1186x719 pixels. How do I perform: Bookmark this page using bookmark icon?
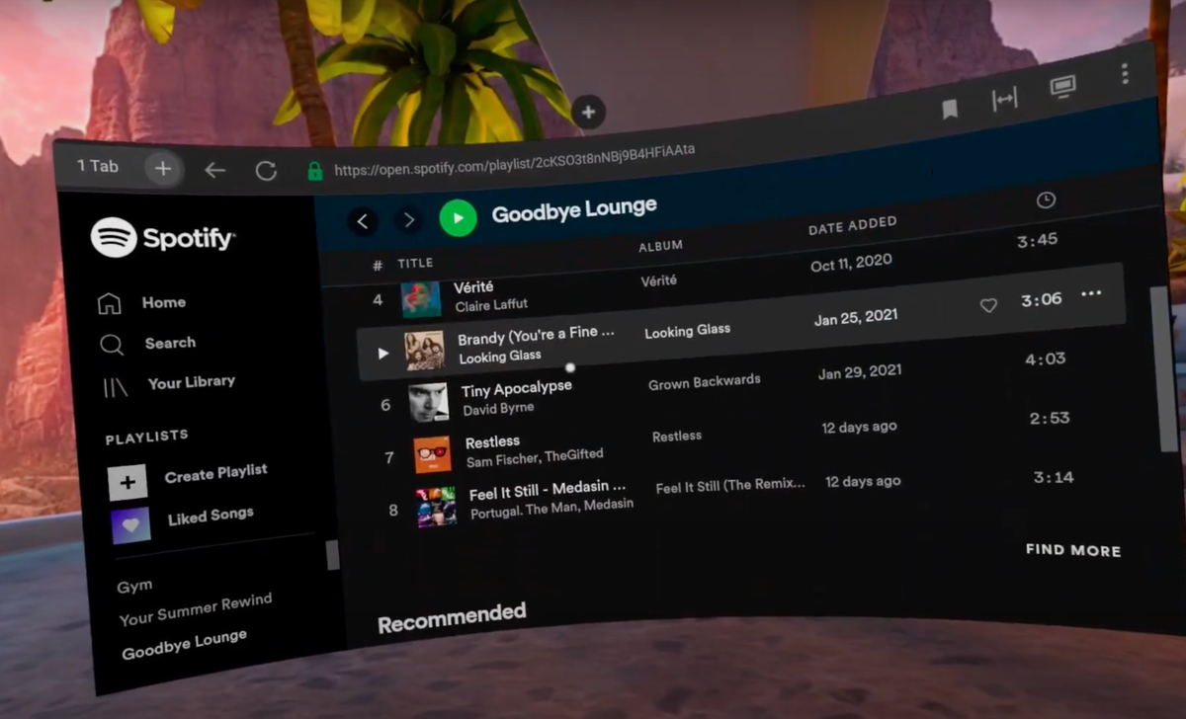click(950, 110)
